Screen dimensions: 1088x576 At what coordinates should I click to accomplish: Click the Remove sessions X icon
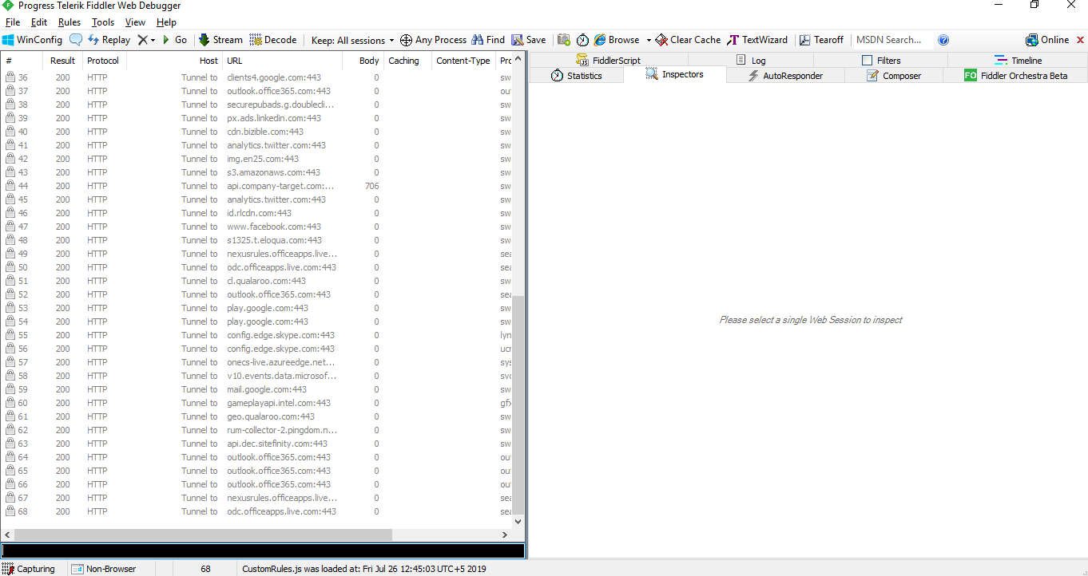coord(142,40)
